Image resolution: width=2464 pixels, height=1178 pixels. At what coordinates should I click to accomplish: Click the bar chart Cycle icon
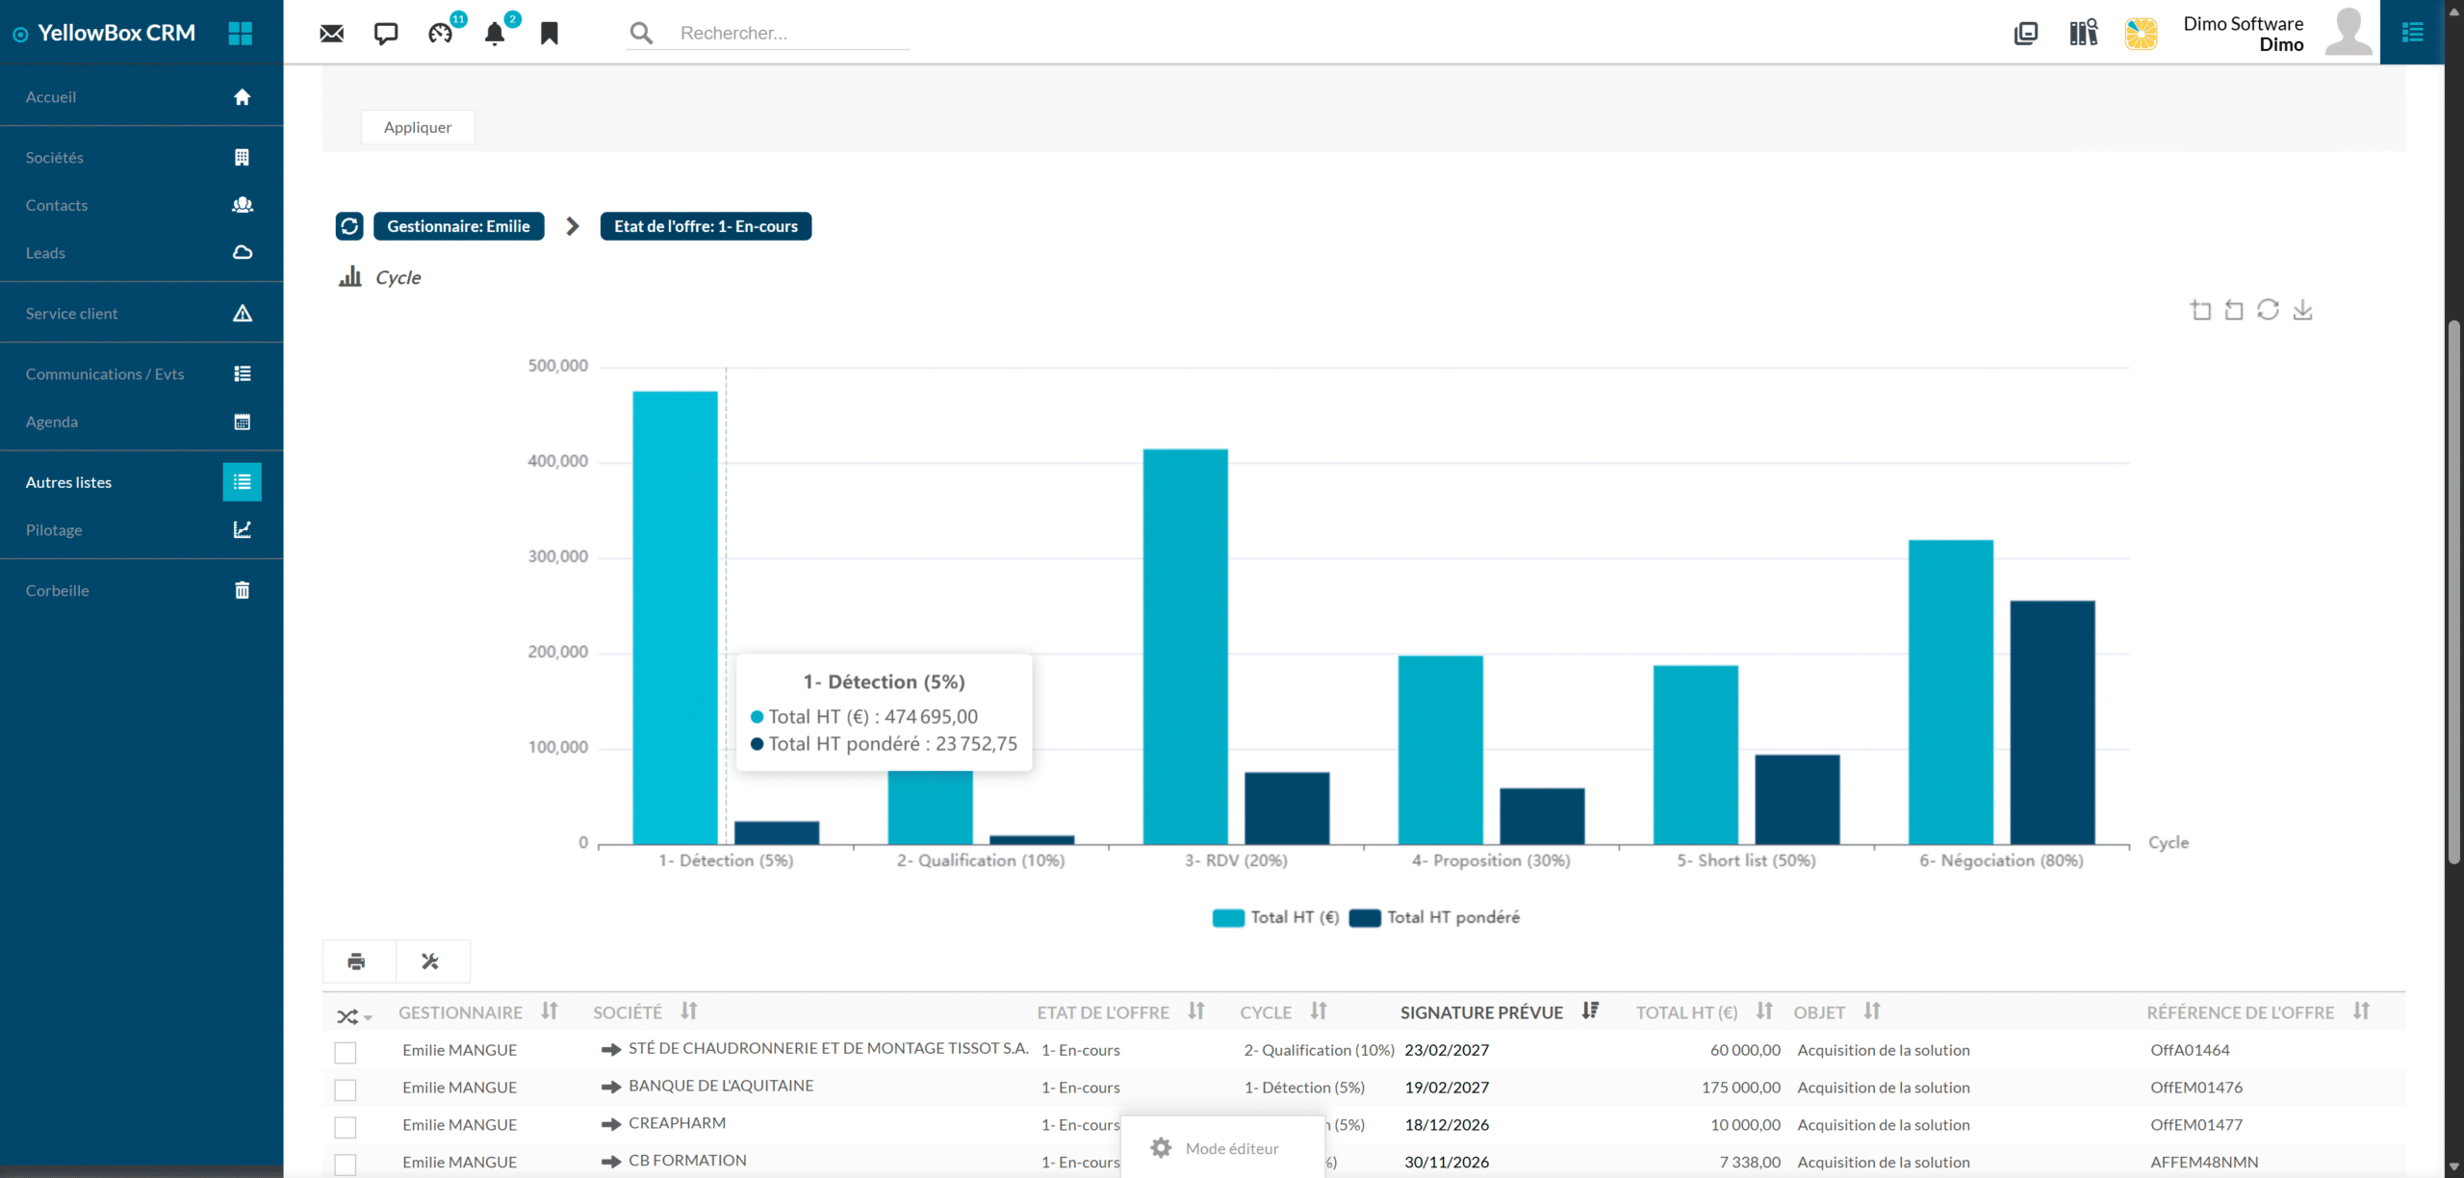pos(350,277)
